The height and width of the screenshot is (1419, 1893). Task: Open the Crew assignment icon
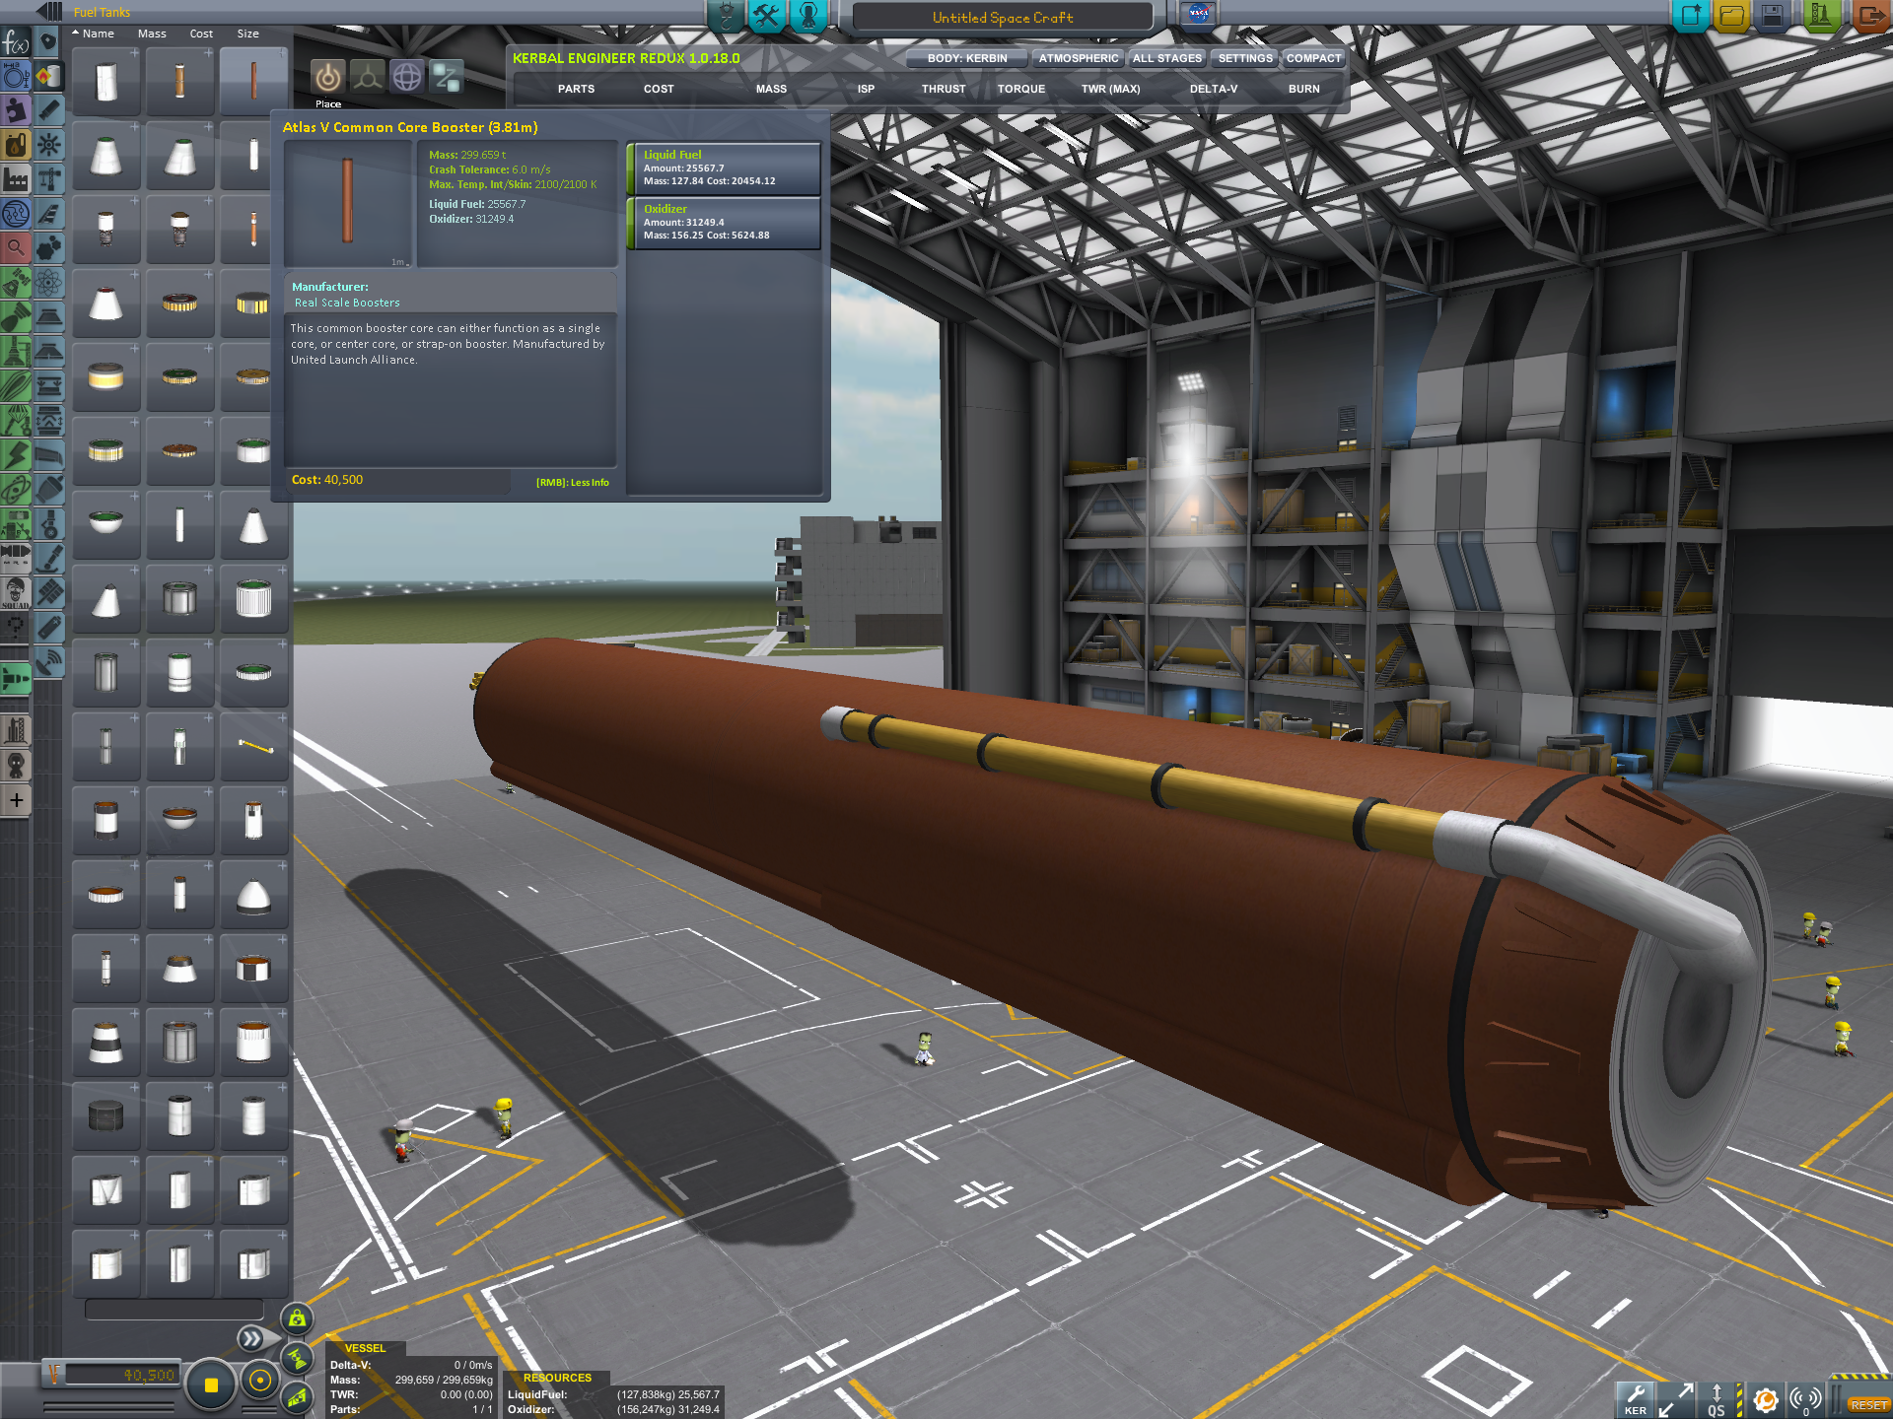[808, 16]
